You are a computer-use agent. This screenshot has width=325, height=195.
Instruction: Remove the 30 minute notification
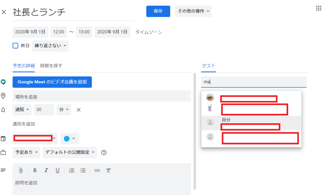79,110
